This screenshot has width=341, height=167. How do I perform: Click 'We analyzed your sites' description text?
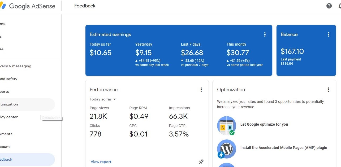tap(270, 104)
